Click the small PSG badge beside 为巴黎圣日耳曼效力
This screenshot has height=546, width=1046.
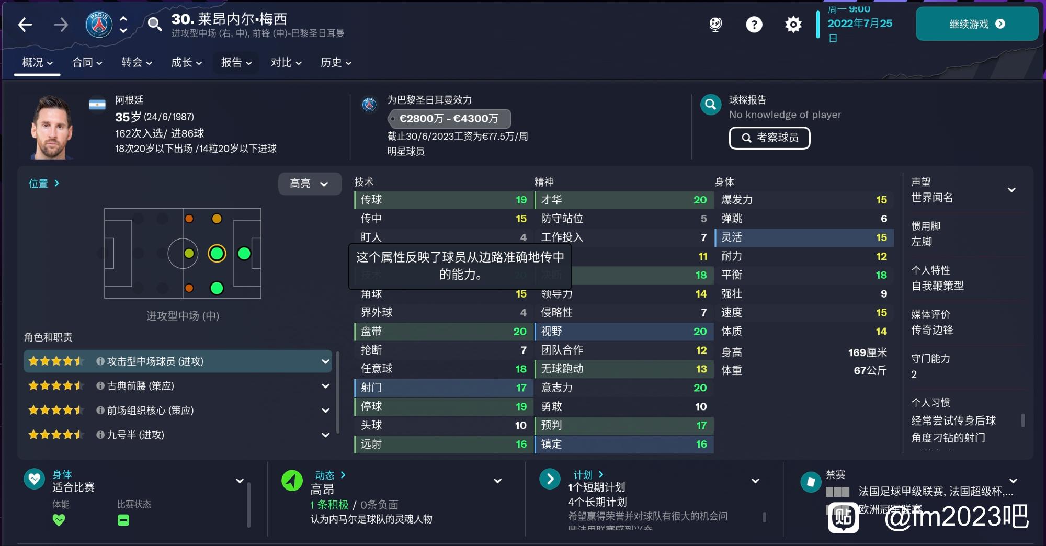(x=369, y=105)
